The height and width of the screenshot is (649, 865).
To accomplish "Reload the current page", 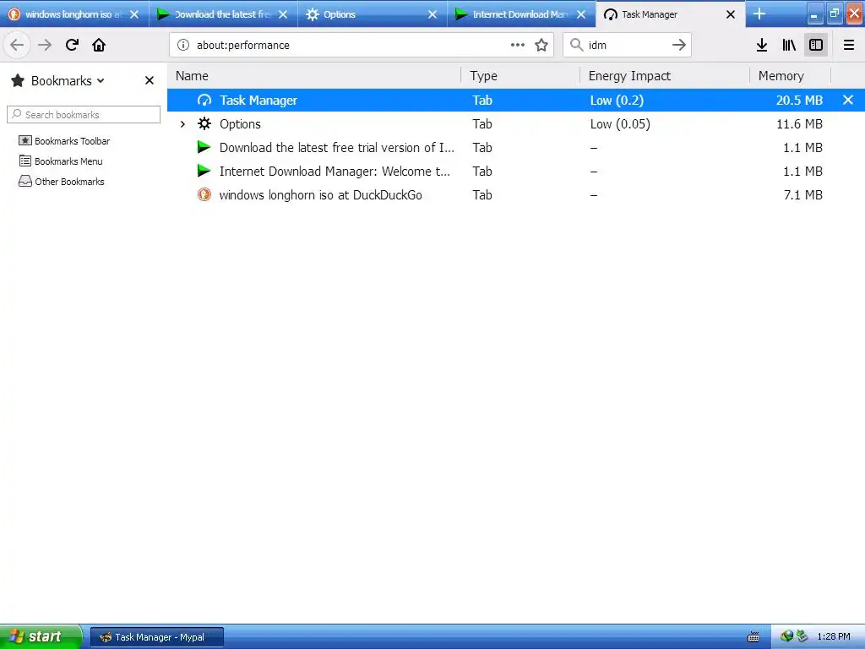I will tap(72, 45).
